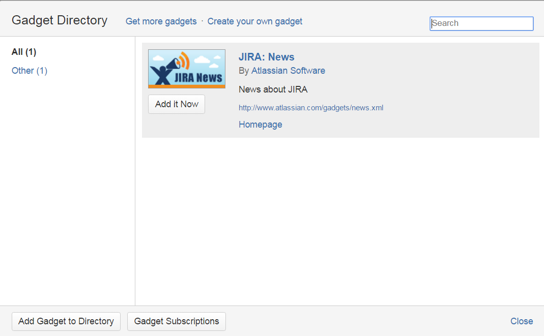Close the Gadget Directory dialog
The width and height of the screenshot is (544, 336).
click(522, 321)
